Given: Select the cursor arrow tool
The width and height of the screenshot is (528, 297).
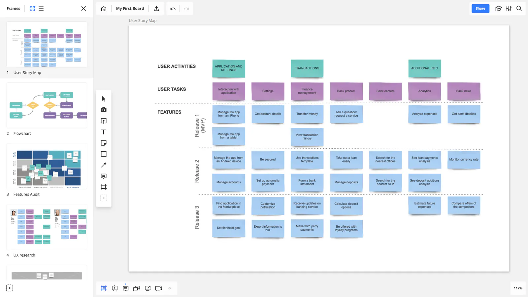Looking at the screenshot, I should (x=104, y=99).
